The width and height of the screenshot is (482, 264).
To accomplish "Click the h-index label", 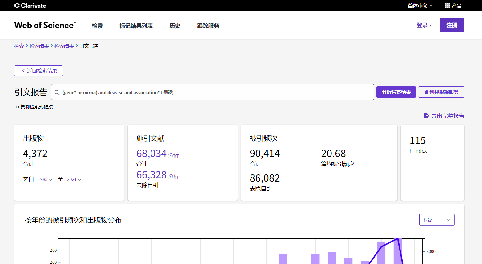I will [x=418, y=151].
